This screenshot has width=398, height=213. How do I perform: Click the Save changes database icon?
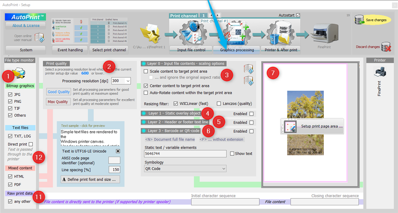(359, 20)
